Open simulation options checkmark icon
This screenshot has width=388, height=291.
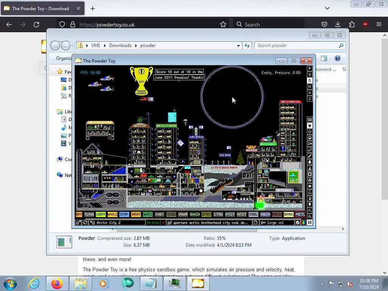click(x=298, y=223)
